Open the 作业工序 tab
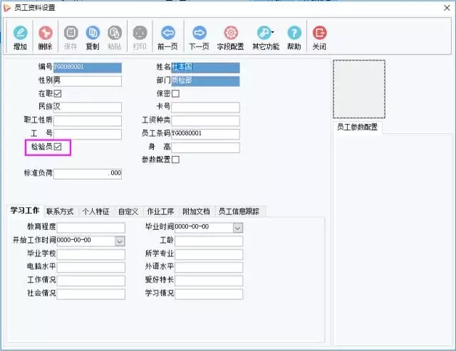This screenshot has height=351, width=456. [x=162, y=211]
